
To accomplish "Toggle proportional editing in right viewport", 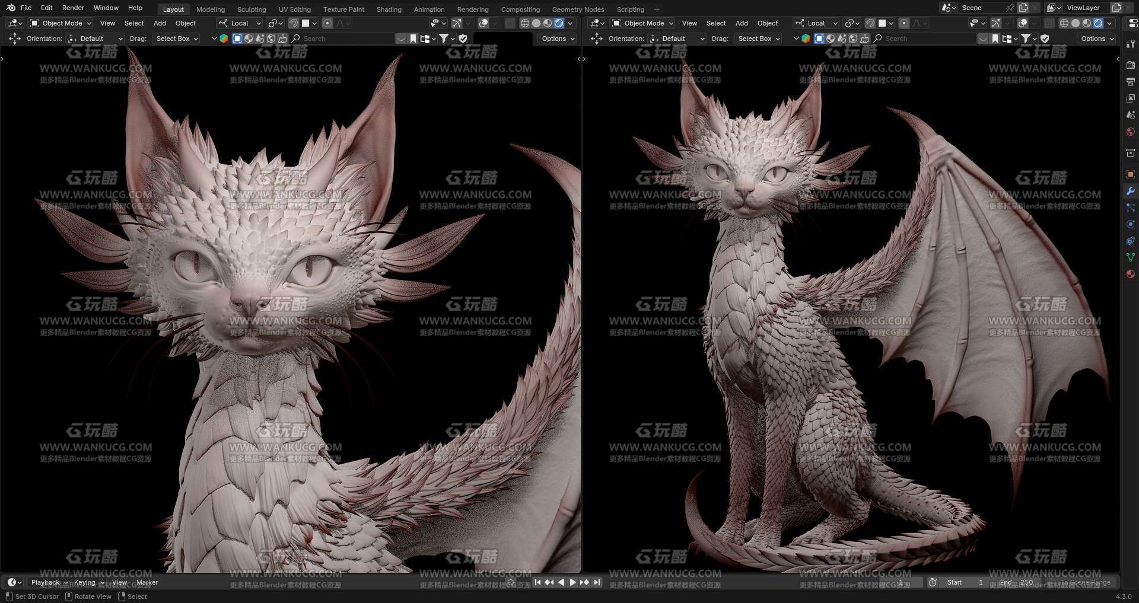I will click(903, 23).
